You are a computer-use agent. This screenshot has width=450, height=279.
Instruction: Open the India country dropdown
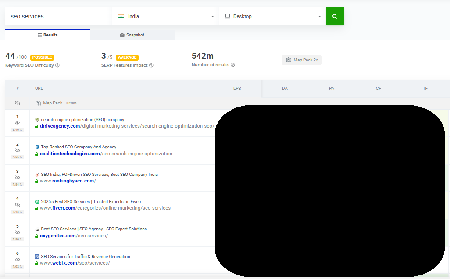pyautogui.click(x=166, y=16)
